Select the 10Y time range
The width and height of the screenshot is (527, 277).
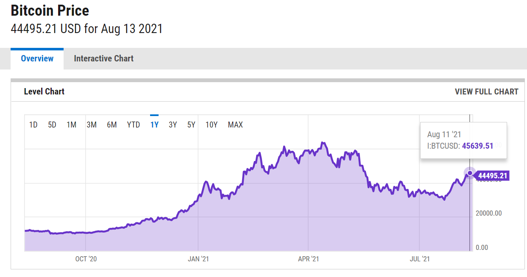pos(212,125)
